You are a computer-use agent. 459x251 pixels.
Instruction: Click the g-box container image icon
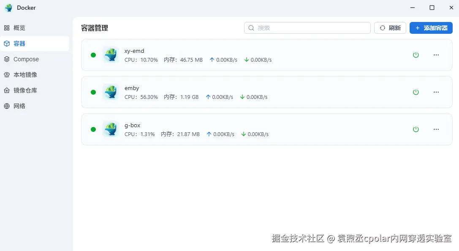111,129
